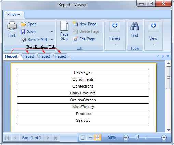Switch to the first Page2 tab
The height and width of the screenshot is (145, 174).
coord(28,56)
